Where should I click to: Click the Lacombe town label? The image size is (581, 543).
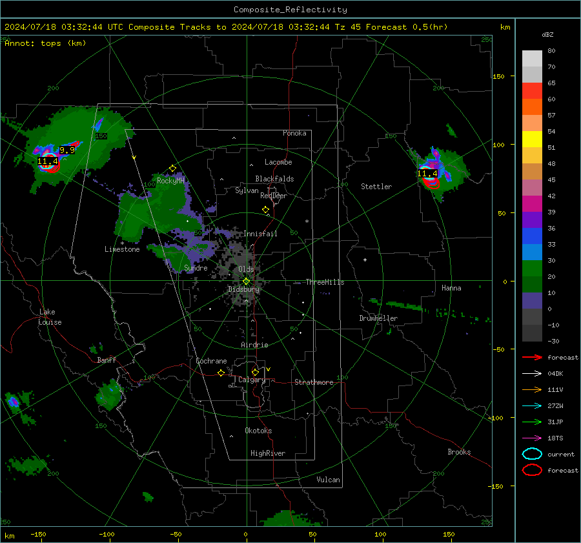coord(278,162)
